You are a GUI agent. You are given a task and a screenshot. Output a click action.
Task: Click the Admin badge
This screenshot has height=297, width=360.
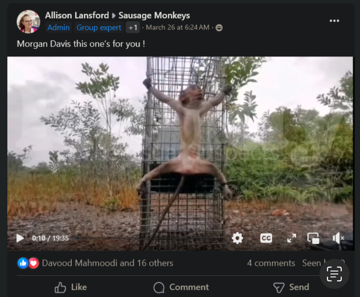58,27
